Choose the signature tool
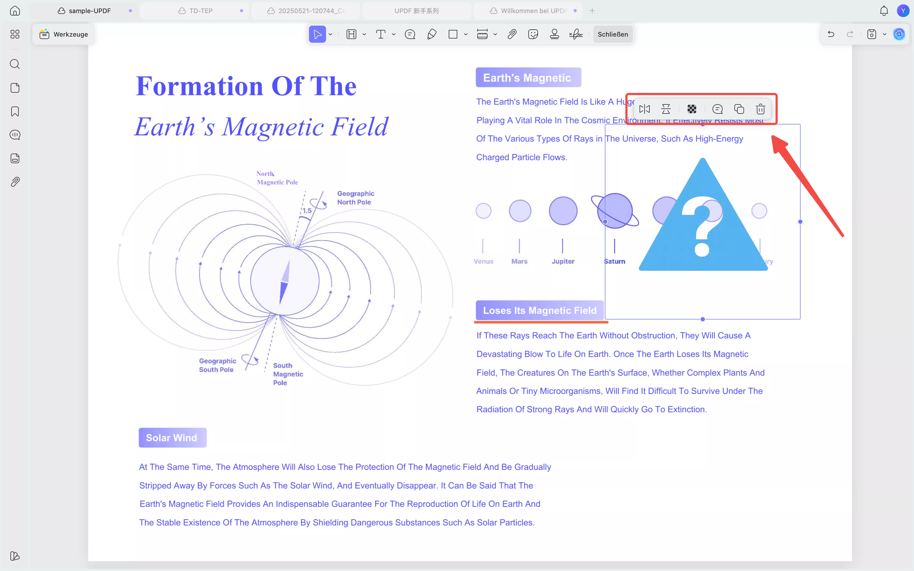914x571 pixels. (x=576, y=34)
